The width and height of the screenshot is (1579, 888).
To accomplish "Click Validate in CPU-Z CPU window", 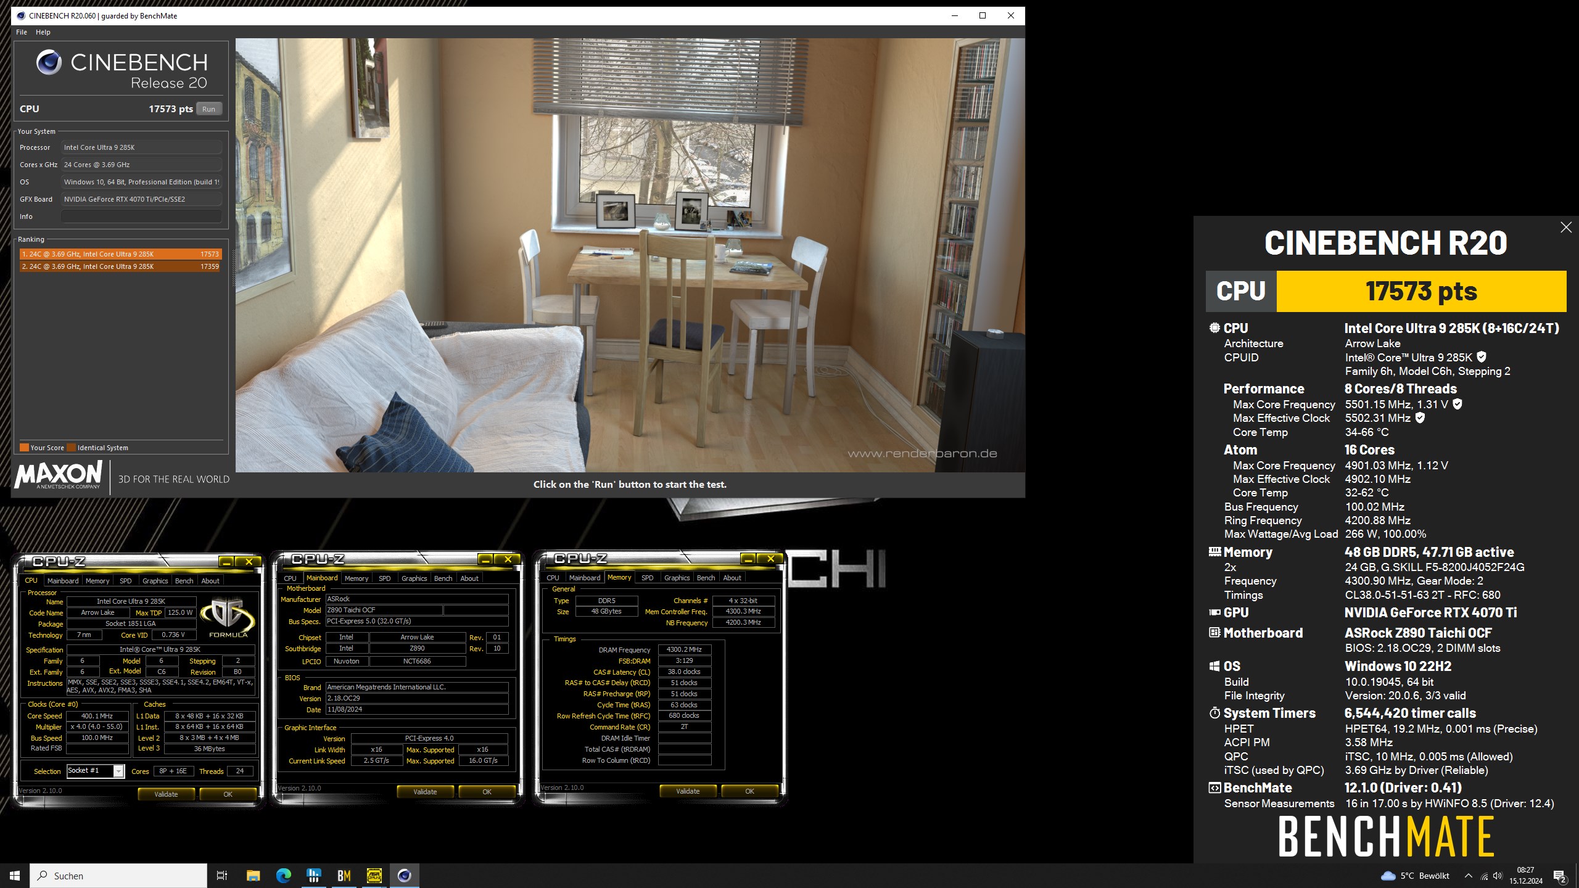I will click(x=166, y=794).
